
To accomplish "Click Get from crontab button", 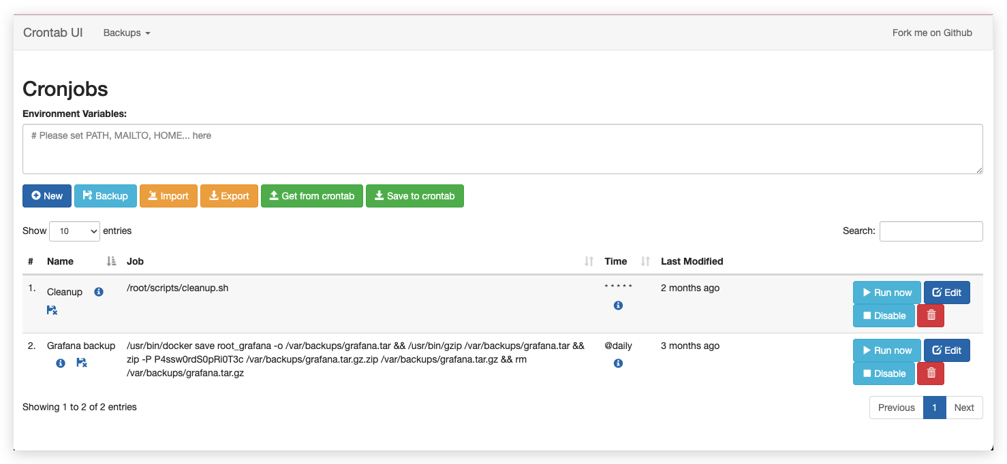I will click(x=312, y=196).
